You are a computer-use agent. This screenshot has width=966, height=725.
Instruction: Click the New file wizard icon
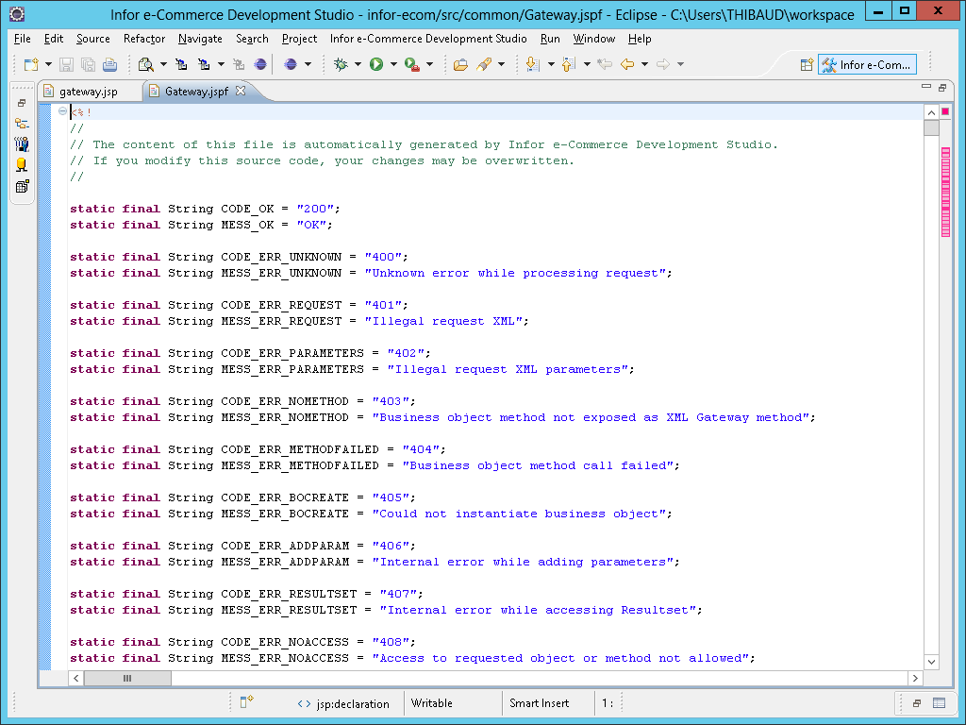(x=31, y=64)
